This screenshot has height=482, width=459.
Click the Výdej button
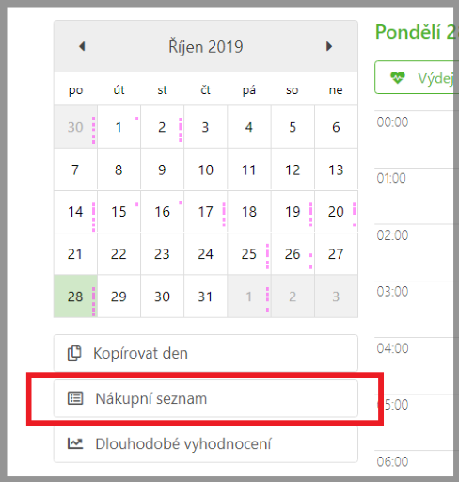[x=417, y=77]
